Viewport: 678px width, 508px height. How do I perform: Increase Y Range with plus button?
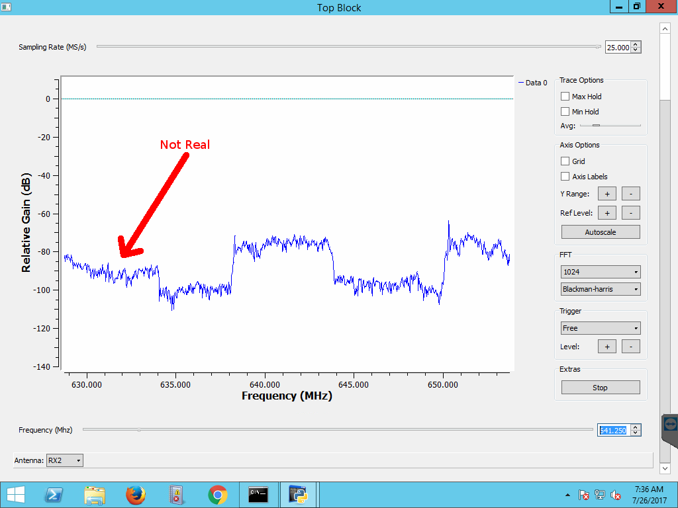pyautogui.click(x=606, y=194)
